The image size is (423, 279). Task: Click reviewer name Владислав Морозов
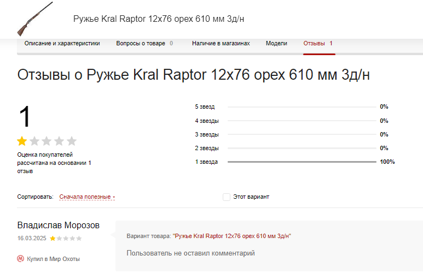pos(59,225)
